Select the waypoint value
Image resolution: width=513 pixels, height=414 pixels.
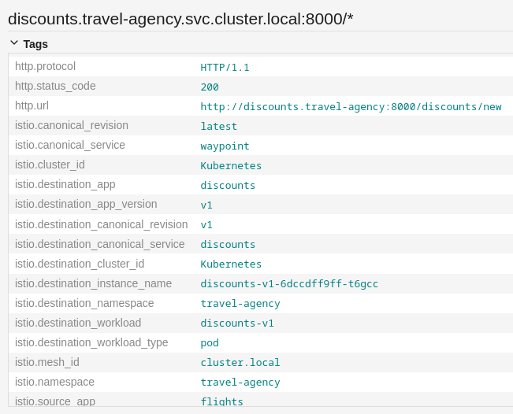click(x=225, y=146)
